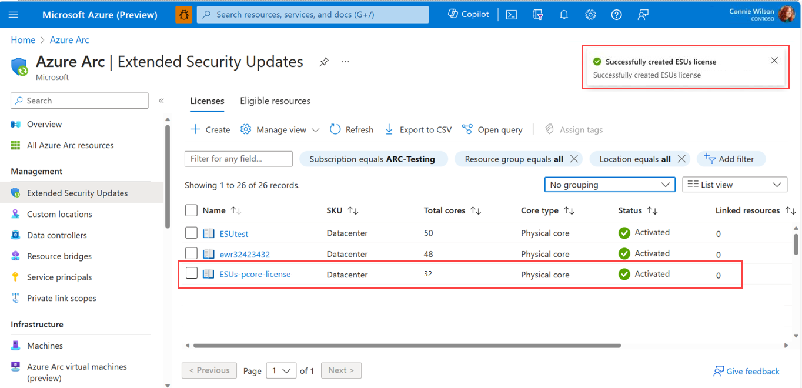This screenshot has width=802, height=388.
Task: Open the page number dropdown
Action: tap(281, 370)
